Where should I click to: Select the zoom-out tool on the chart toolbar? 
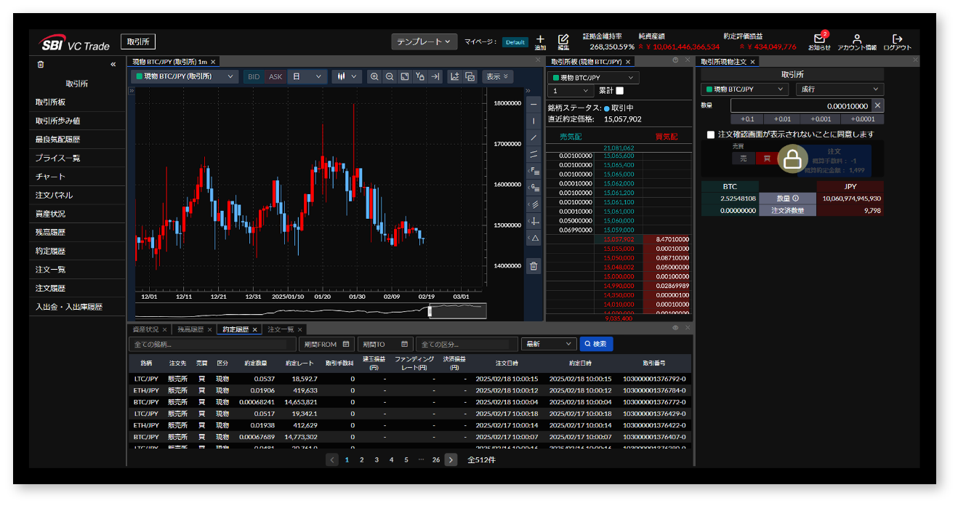click(390, 76)
